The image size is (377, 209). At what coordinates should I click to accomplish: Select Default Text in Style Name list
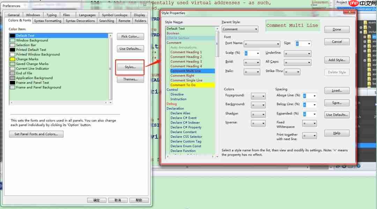point(176,29)
